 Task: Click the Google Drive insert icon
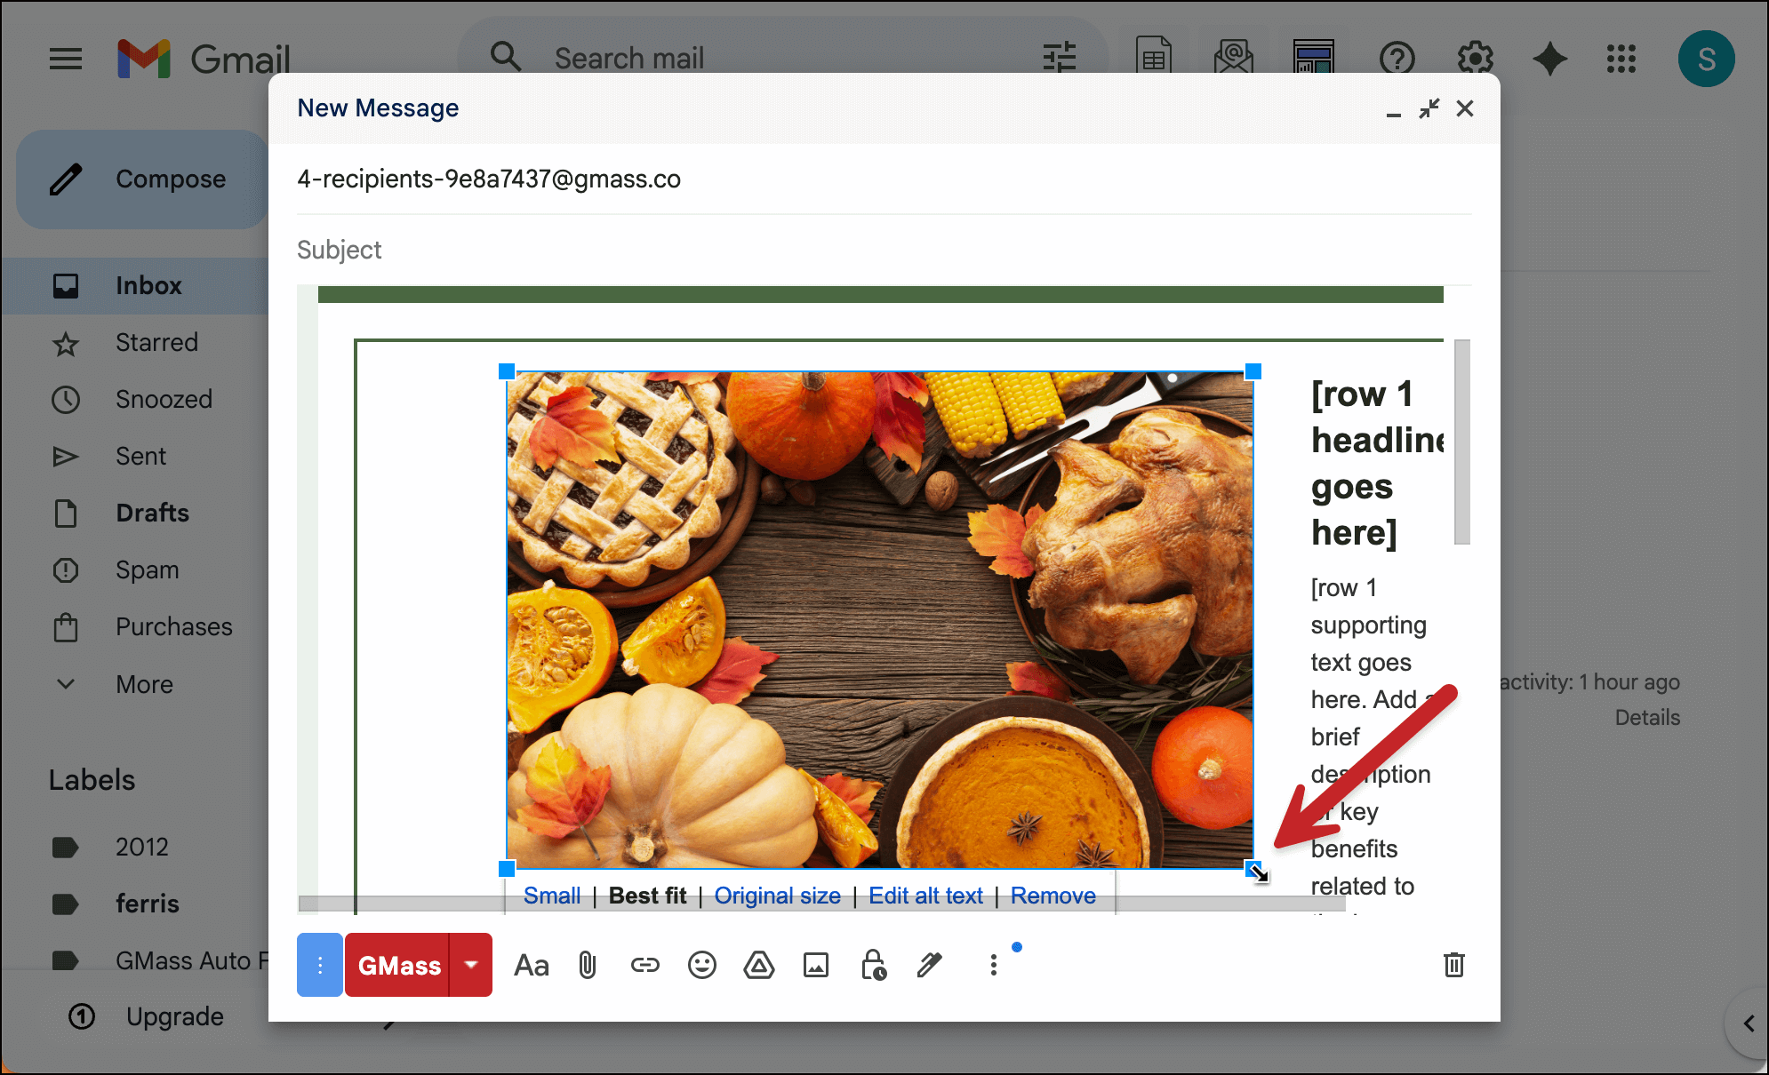pos(758,965)
